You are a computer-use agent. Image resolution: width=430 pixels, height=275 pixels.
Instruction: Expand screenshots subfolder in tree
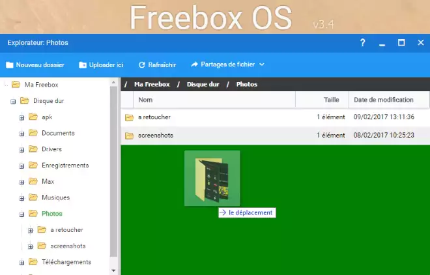coord(31,247)
